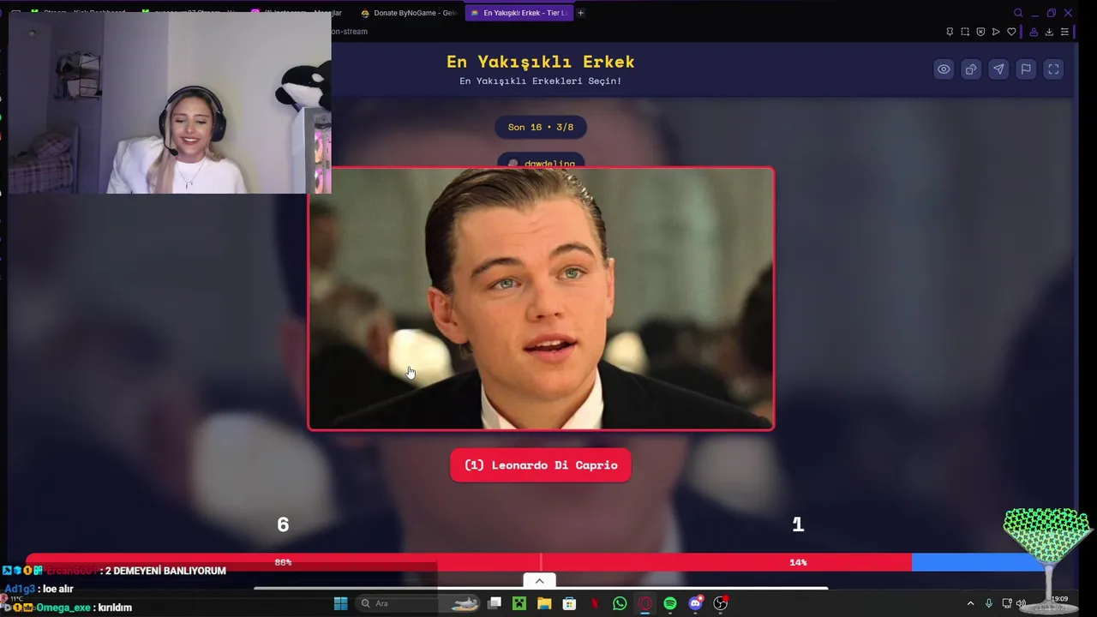Image resolution: width=1097 pixels, height=617 pixels.
Task: Click the player play-arrow icon in the address bar
Action: pyautogui.click(x=996, y=32)
